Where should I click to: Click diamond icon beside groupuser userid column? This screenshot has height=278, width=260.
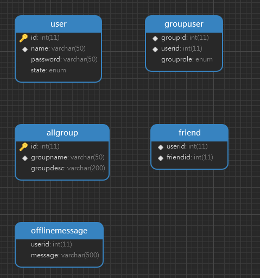(x=155, y=49)
